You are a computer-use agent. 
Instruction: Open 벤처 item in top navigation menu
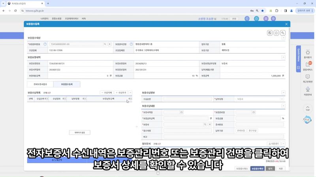pos(84,18)
